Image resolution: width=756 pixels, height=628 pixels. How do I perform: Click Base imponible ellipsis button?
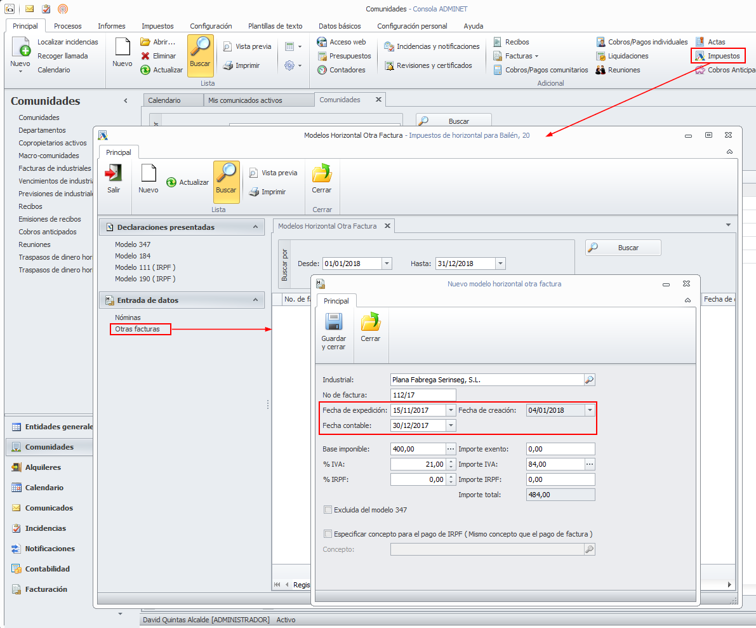click(x=450, y=449)
